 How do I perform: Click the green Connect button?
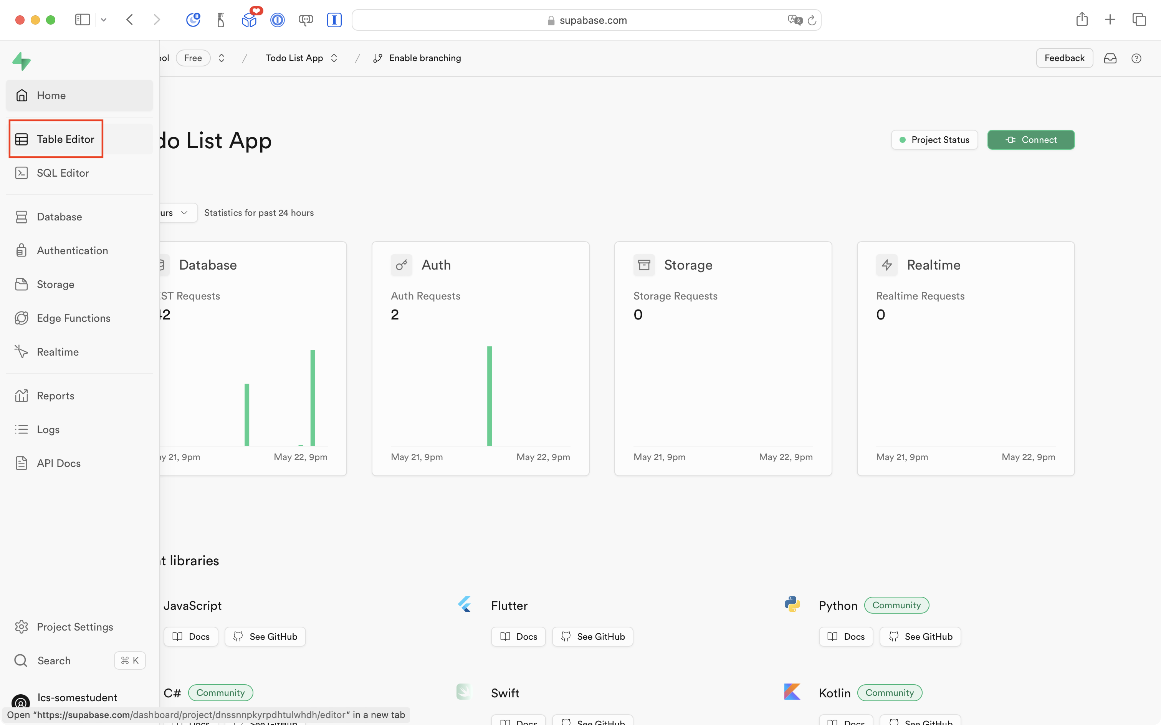1030,140
